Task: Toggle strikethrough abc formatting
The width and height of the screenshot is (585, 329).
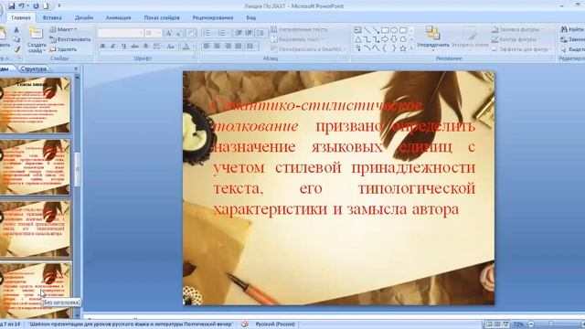Action: pos(134,47)
